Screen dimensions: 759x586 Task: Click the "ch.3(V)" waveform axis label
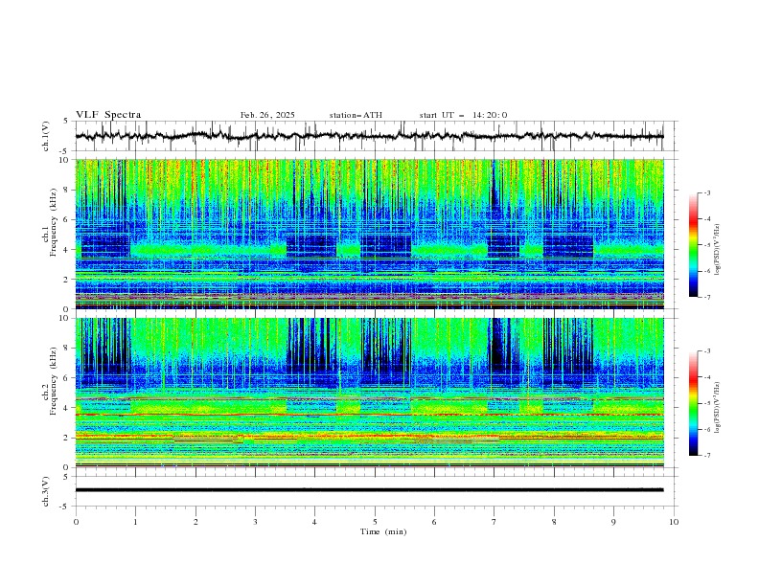46,491
